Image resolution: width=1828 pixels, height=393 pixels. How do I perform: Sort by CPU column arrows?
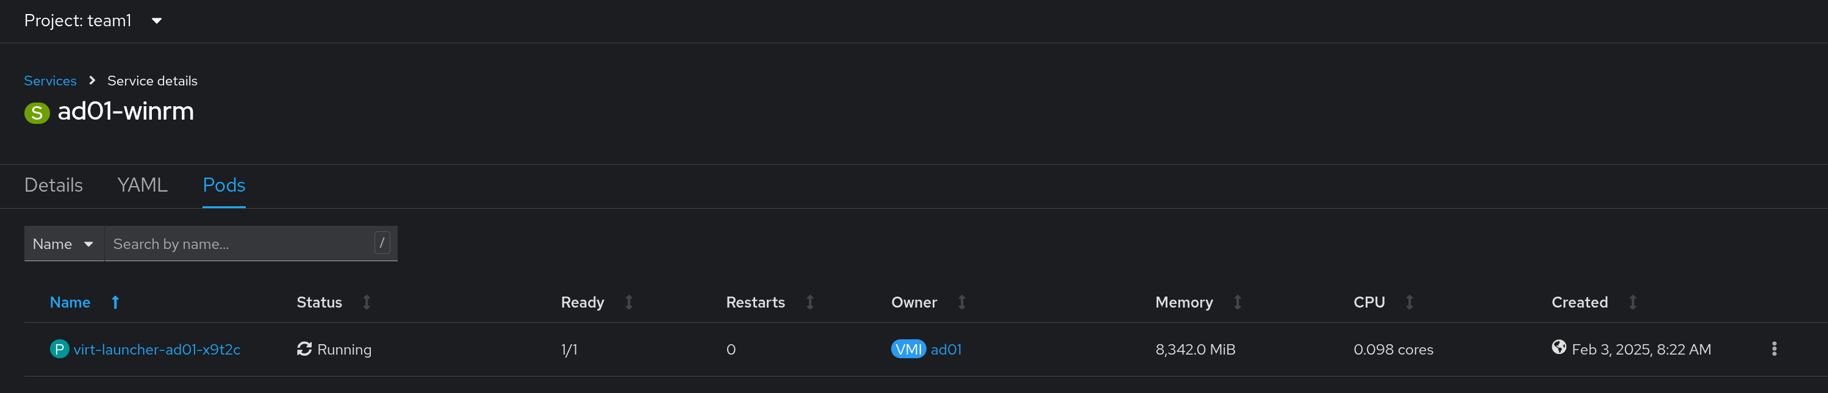(x=1410, y=302)
